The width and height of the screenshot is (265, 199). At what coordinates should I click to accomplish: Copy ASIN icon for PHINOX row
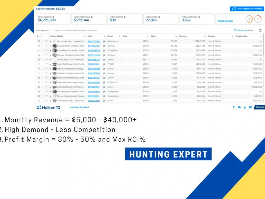pyautogui.click(x=104, y=64)
